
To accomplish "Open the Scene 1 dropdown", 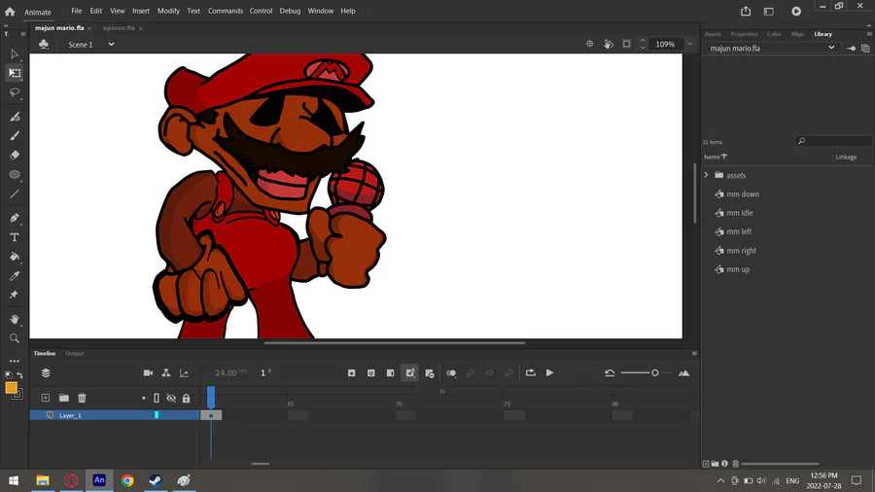I will 111,44.
